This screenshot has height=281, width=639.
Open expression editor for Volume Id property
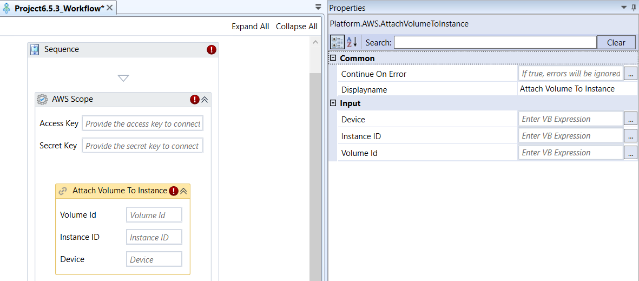coord(630,153)
